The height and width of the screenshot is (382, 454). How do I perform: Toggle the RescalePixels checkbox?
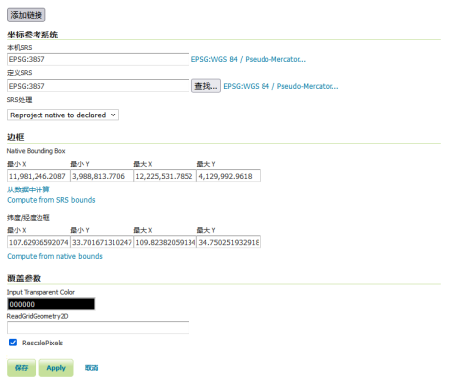[x=13, y=343]
